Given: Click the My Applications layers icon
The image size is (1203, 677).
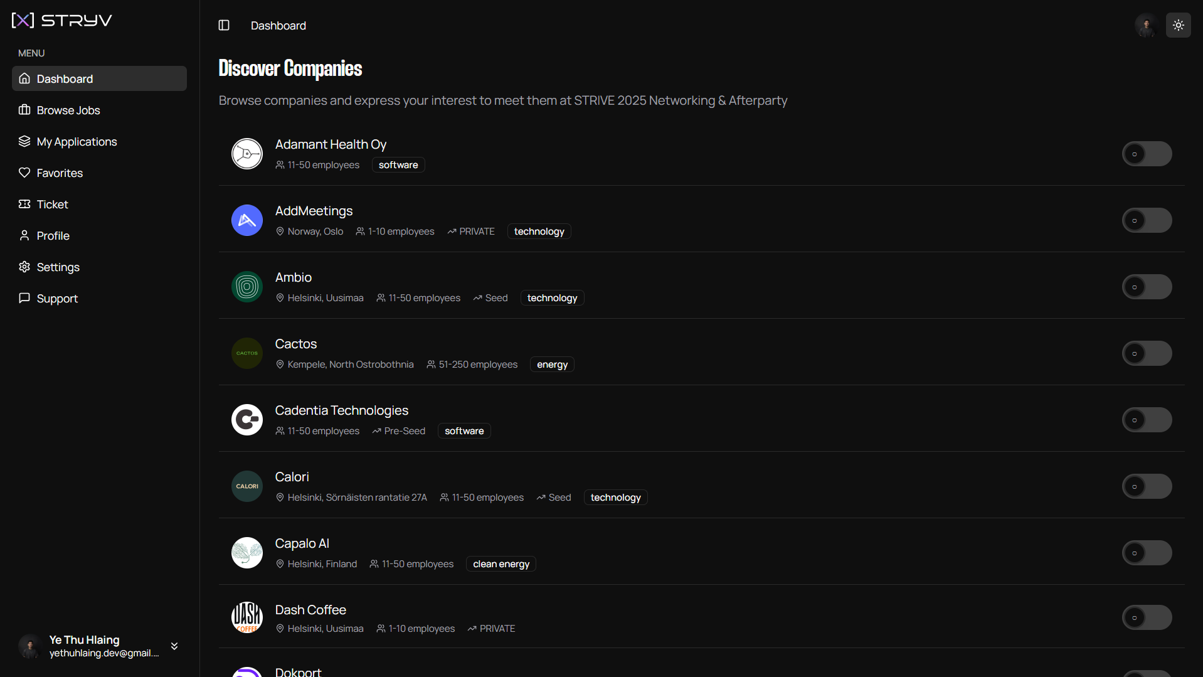Looking at the screenshot, I should [24, 141].
